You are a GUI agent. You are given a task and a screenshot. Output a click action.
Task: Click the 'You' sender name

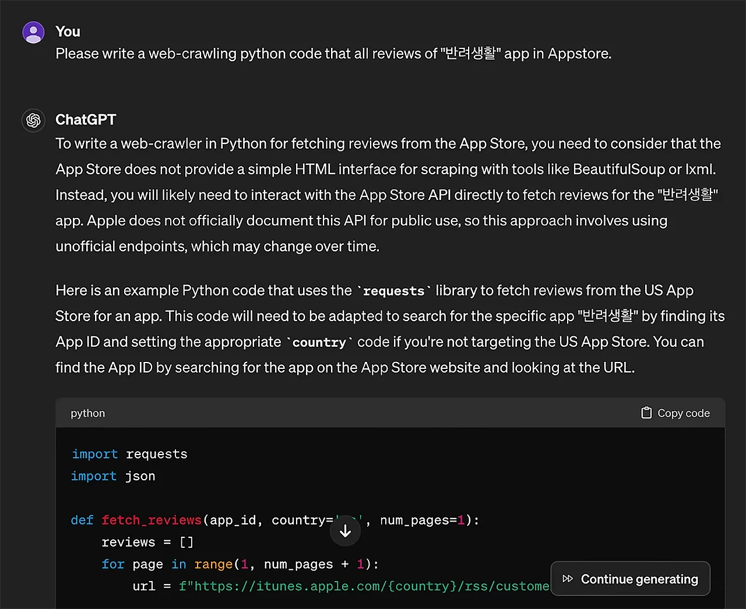click(68, 31)
